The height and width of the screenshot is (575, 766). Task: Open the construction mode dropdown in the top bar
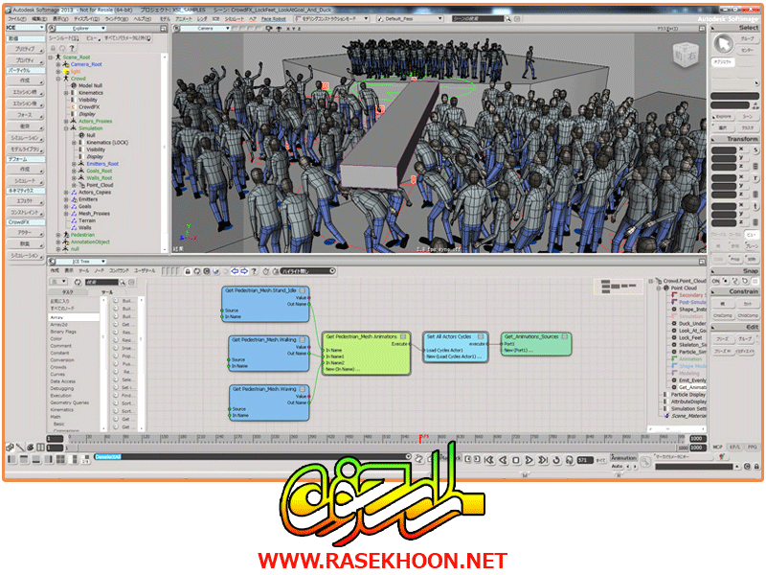[331, 18]
